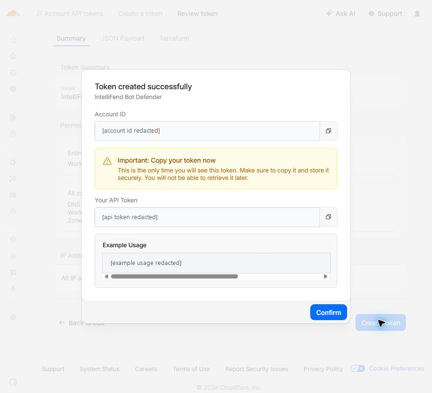This screenshot has height=393, width=439.
Task: Open the storage folder icon in sidebar
Action: pos(13,195)
